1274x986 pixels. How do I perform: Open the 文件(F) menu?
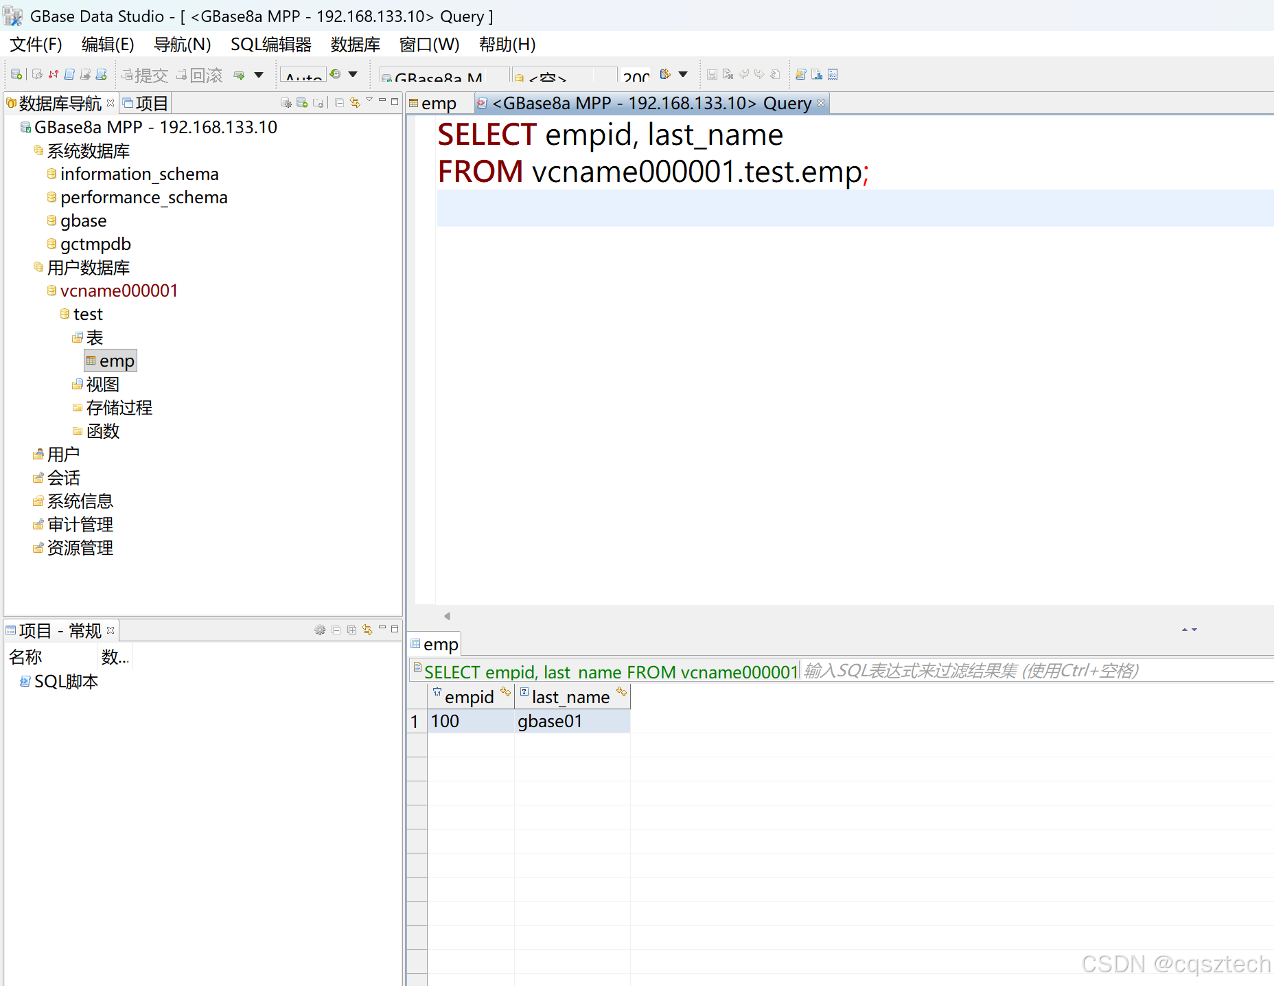(x=36, y=45)
